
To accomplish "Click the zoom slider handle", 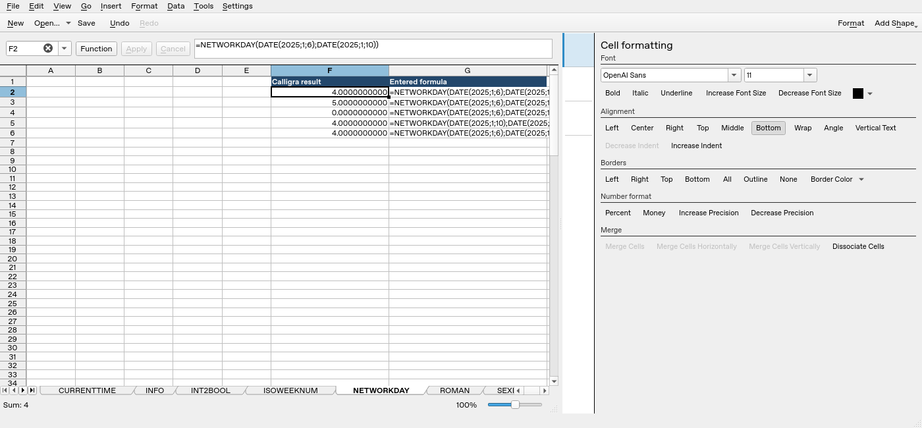I will coord(516,405).
